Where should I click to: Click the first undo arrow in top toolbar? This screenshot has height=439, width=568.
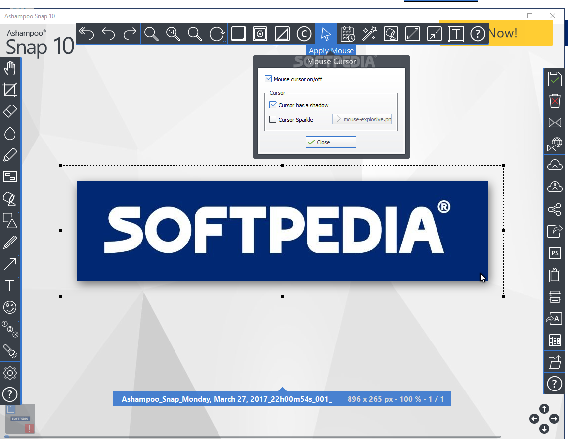86,34
